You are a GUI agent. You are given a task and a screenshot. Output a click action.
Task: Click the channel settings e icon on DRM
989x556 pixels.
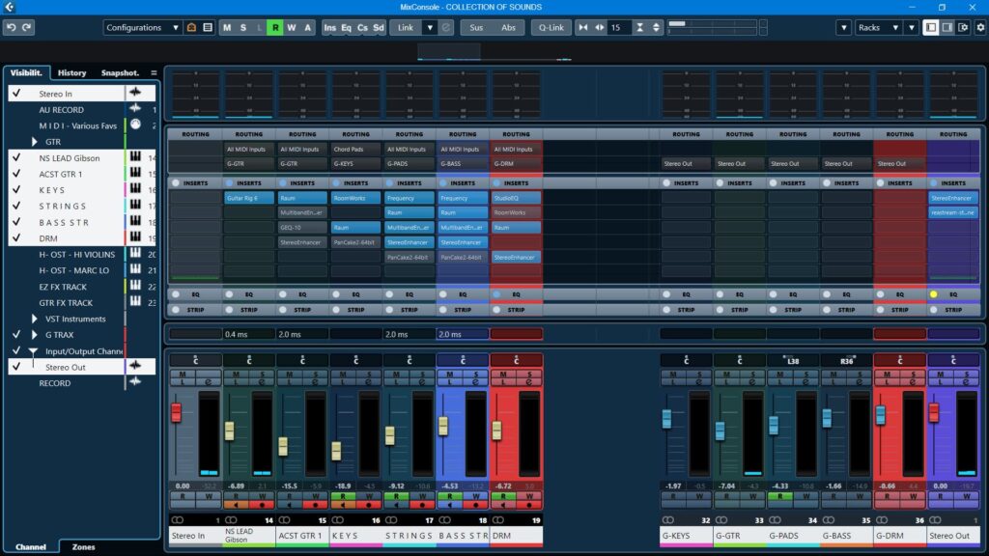(529, 379)
